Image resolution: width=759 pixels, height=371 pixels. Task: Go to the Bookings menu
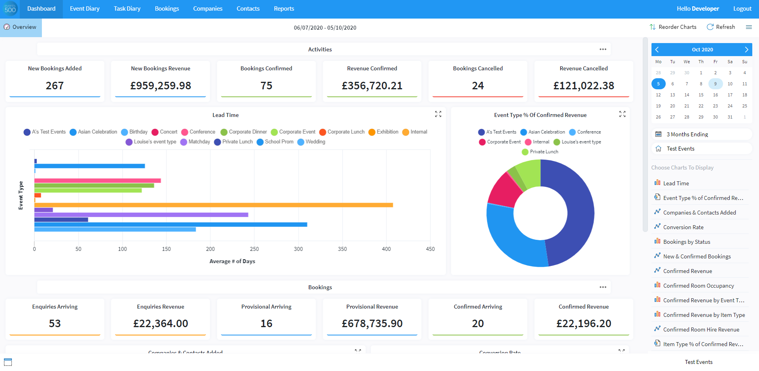[167, 9]
